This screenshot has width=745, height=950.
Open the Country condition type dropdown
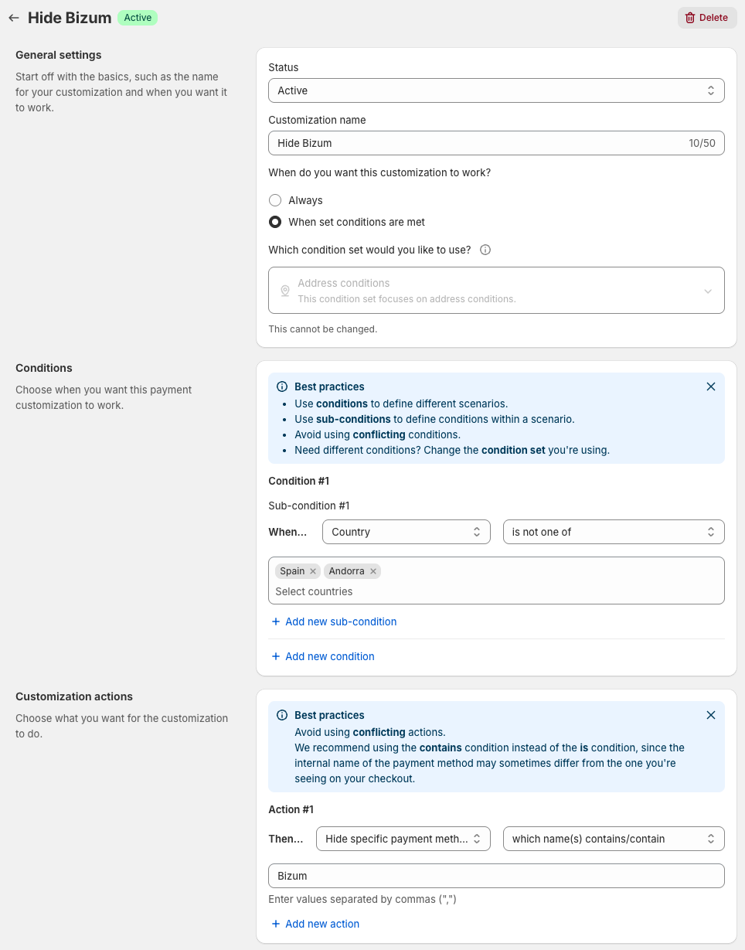[406, 532]
